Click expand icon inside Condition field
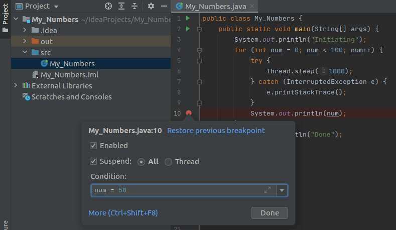Viewport: 396px width, 230px height. point(268,190)
